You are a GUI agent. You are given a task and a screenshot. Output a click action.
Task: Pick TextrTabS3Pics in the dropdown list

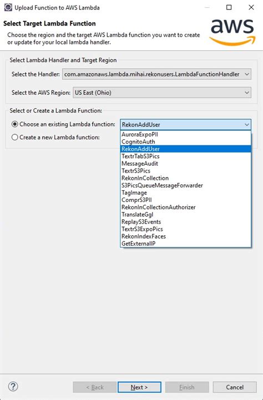[x=186, y=156]
